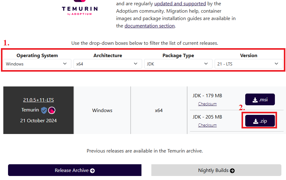Expand the Version 21 - LTS dropdown
286x180 pixels.
pos(249,64)
